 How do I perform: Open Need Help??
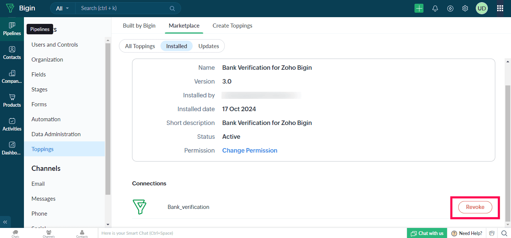467,233
